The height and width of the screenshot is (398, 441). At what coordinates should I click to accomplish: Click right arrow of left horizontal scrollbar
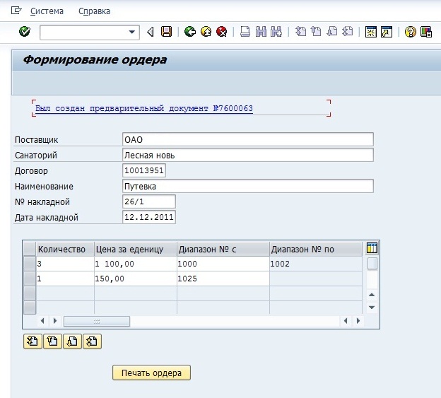pos(55,321)
